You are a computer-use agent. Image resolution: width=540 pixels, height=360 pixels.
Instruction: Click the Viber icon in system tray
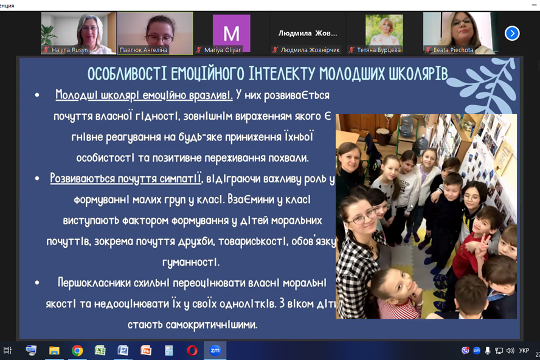click(465, 351)
